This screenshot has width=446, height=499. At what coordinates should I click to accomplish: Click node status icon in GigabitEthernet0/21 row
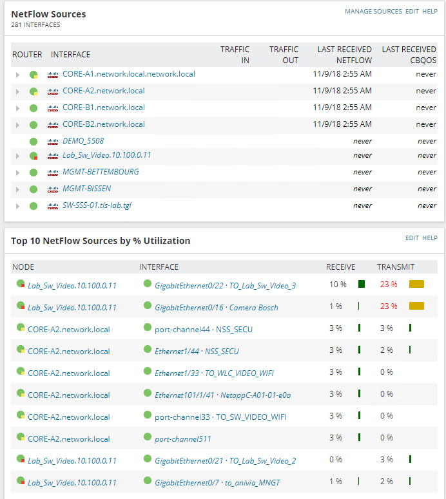[21, 458]
